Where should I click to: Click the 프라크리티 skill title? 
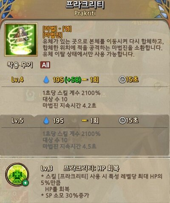click(x=85, y=5)
